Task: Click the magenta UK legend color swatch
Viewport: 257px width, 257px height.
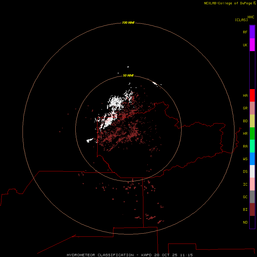Action: (252, 45)
